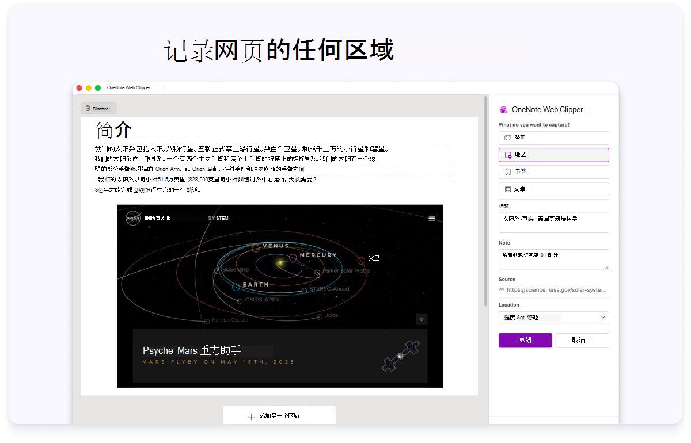
Task: Click the OSIRIS-APEX spacecraft label
Action: [x=262, y=300]
